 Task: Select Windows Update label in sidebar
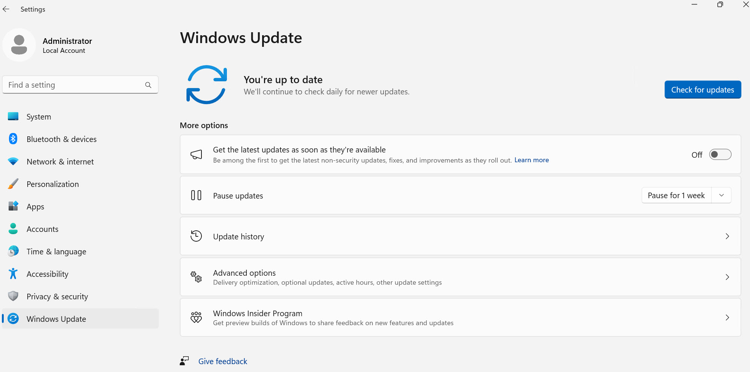(57, 319)
